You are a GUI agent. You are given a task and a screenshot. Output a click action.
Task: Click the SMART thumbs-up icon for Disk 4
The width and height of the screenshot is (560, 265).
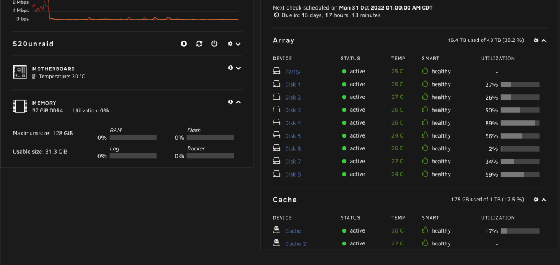[x=425, y=122]
